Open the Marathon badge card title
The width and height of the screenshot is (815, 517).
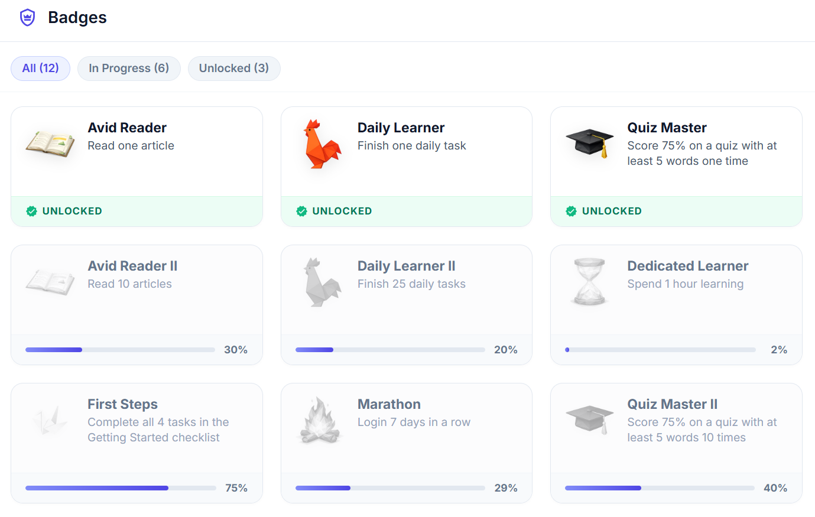389,404
